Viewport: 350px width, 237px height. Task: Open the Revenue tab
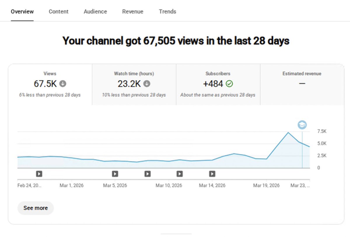coord(133,12)
